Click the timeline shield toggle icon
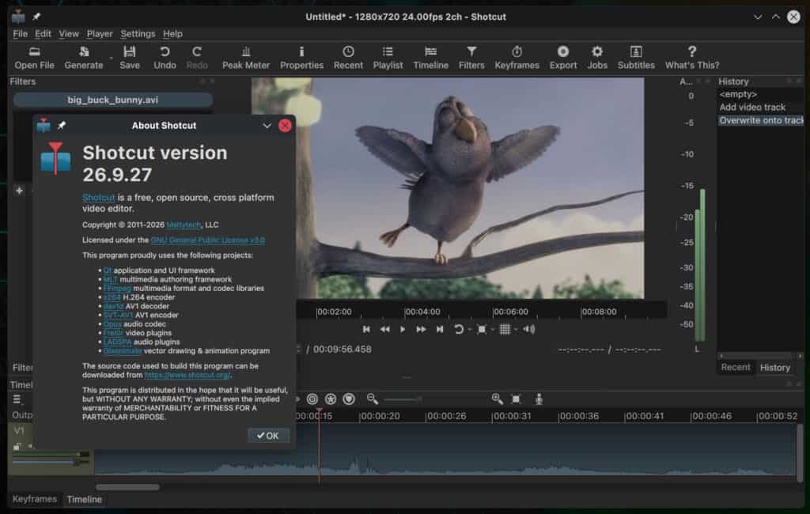Viewport: 810px width, 514px height. [x=349, y=399]
